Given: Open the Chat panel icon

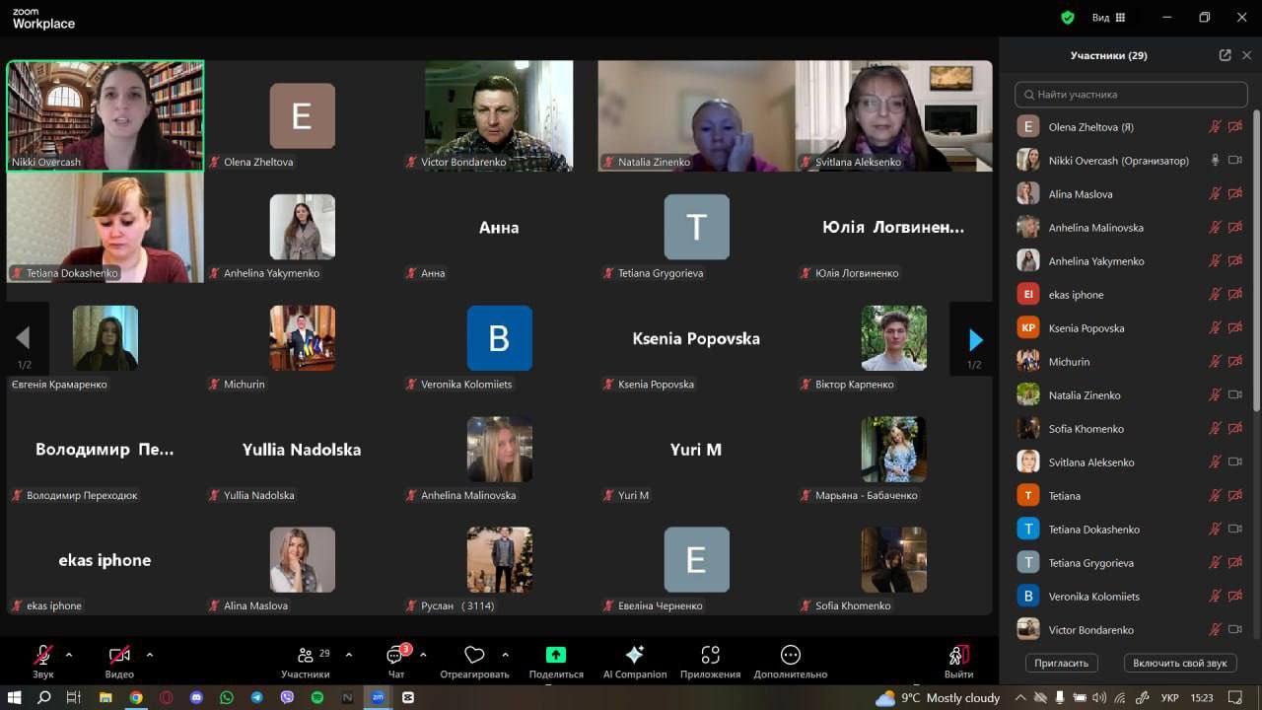Looking at the screenshot, I should (395, 656).
